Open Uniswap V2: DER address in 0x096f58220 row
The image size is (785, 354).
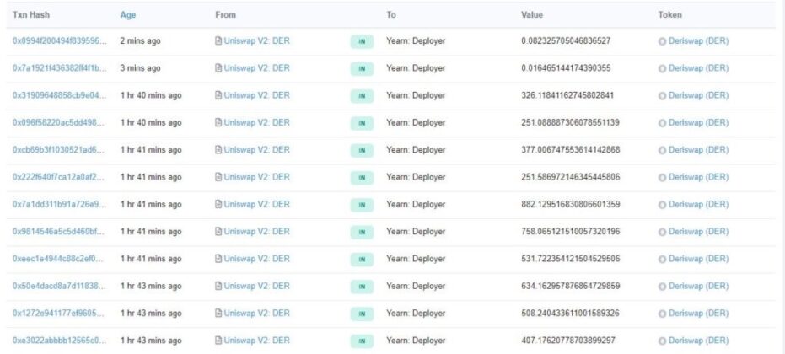[256, 123]
